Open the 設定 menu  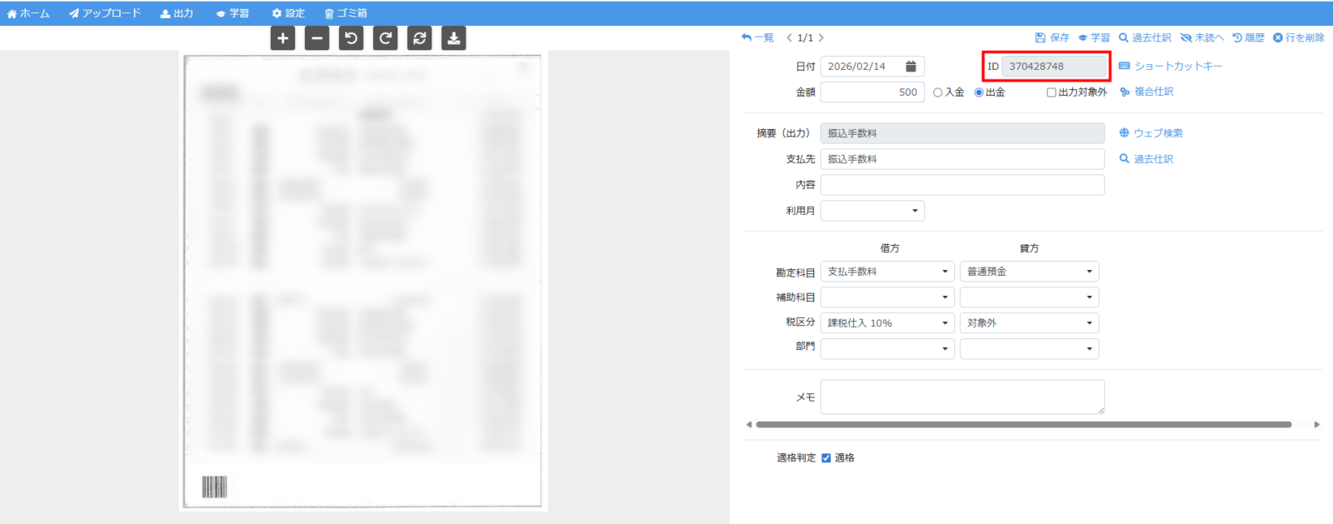(288, 13)
